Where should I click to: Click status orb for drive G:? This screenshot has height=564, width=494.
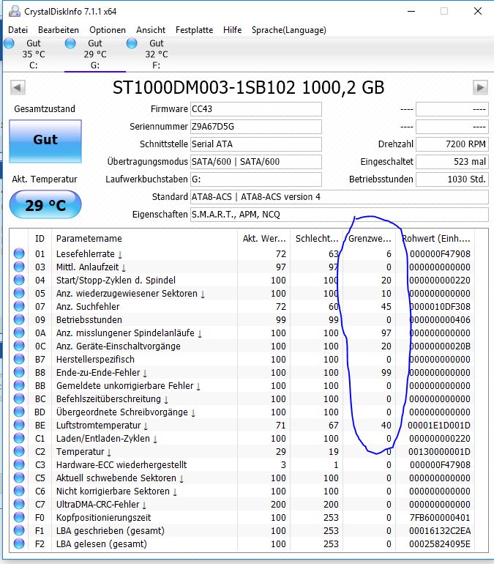70,43
